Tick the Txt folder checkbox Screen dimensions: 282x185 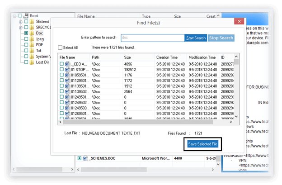coord(27,51)
